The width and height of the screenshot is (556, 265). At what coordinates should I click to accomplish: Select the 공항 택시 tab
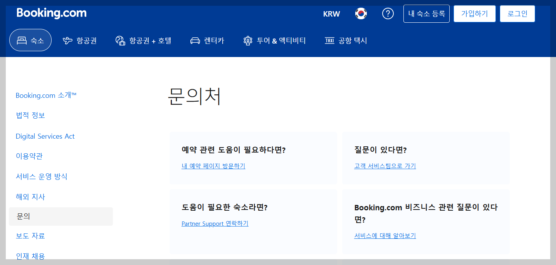346,40
